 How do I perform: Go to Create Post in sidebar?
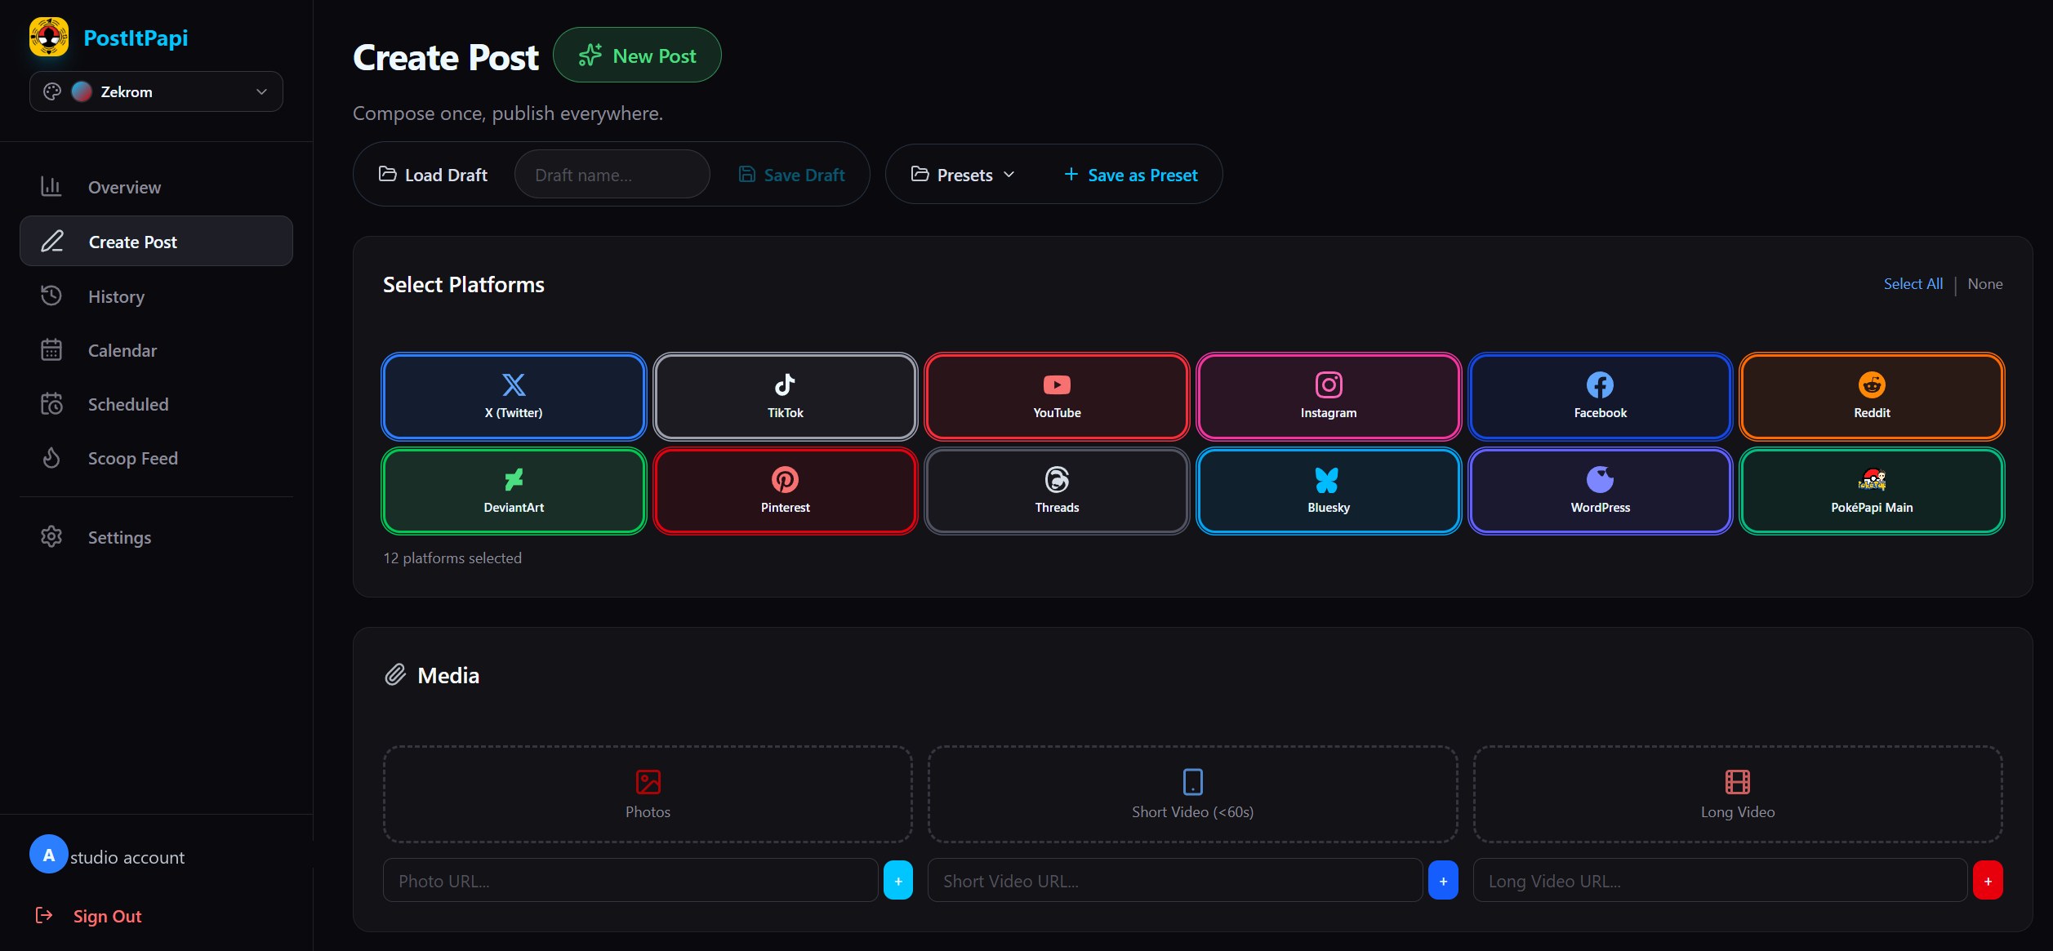pos(156,241)
